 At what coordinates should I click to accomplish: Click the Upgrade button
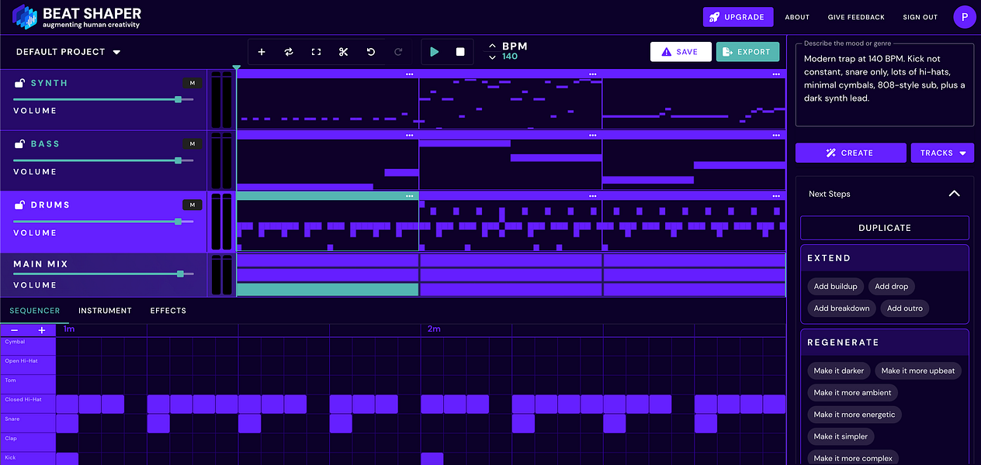(x=738, y=17)
